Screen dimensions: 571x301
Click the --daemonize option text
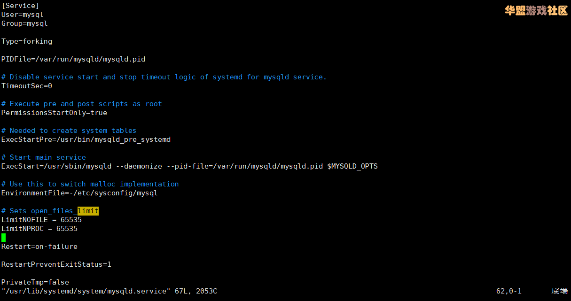point(139,166)
